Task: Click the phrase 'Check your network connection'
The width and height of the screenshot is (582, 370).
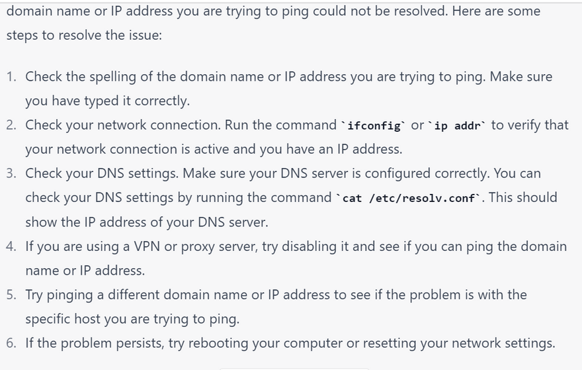Action: 123,125
